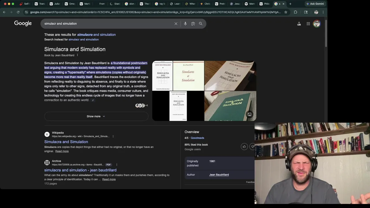Viewport: 370px width, 208px height.
Task: Open more options next to Book by Jean Baudrillard
Action: click(77, 55)
